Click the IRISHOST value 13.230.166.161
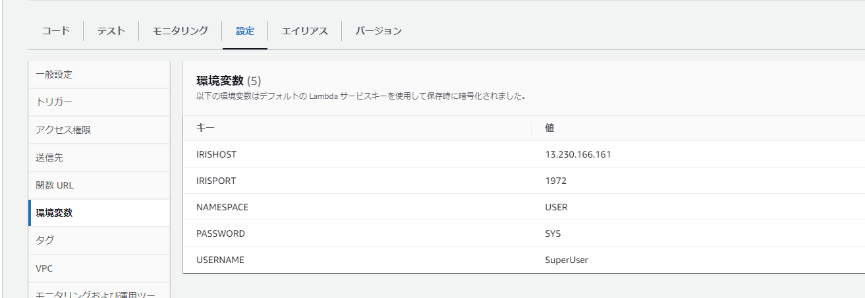 [578, 154]
